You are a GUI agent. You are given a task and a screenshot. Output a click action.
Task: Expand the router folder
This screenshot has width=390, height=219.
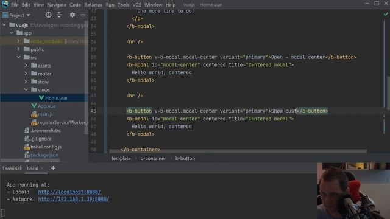(x=26, y=74)
